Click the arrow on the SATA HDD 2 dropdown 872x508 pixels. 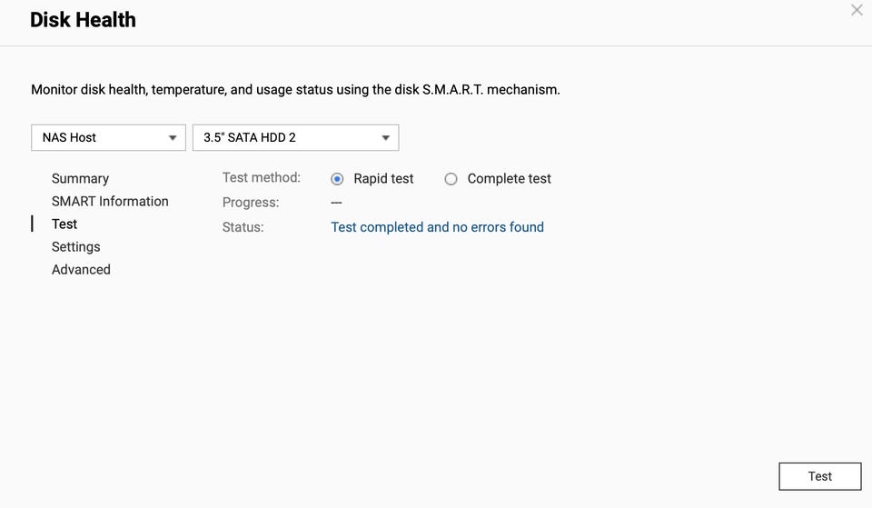click(386, 138)
